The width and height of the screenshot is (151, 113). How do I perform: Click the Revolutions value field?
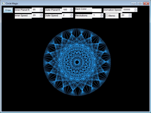(96, 15)
